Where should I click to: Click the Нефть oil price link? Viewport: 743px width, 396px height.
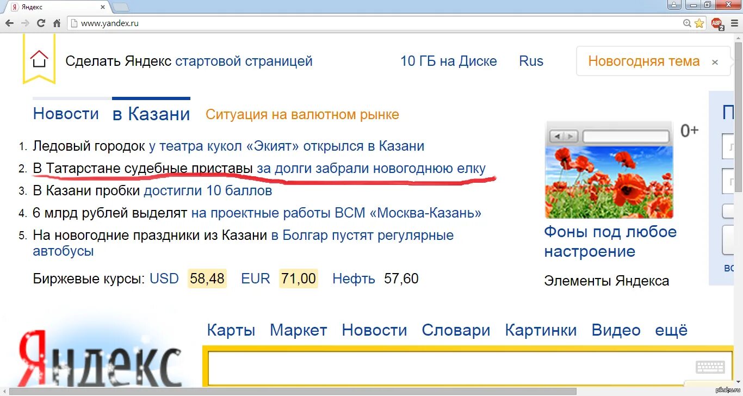click(x=354, y=279)
